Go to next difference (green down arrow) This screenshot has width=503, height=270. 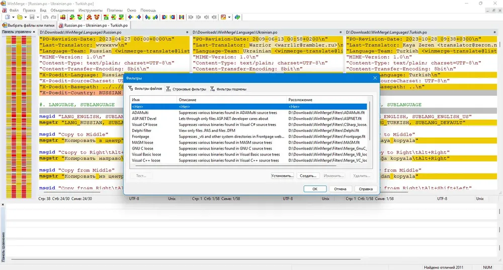[x=72, y=17]
